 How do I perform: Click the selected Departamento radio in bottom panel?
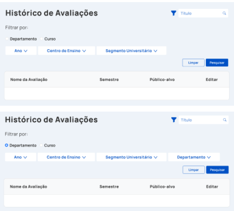coord(7,145)
